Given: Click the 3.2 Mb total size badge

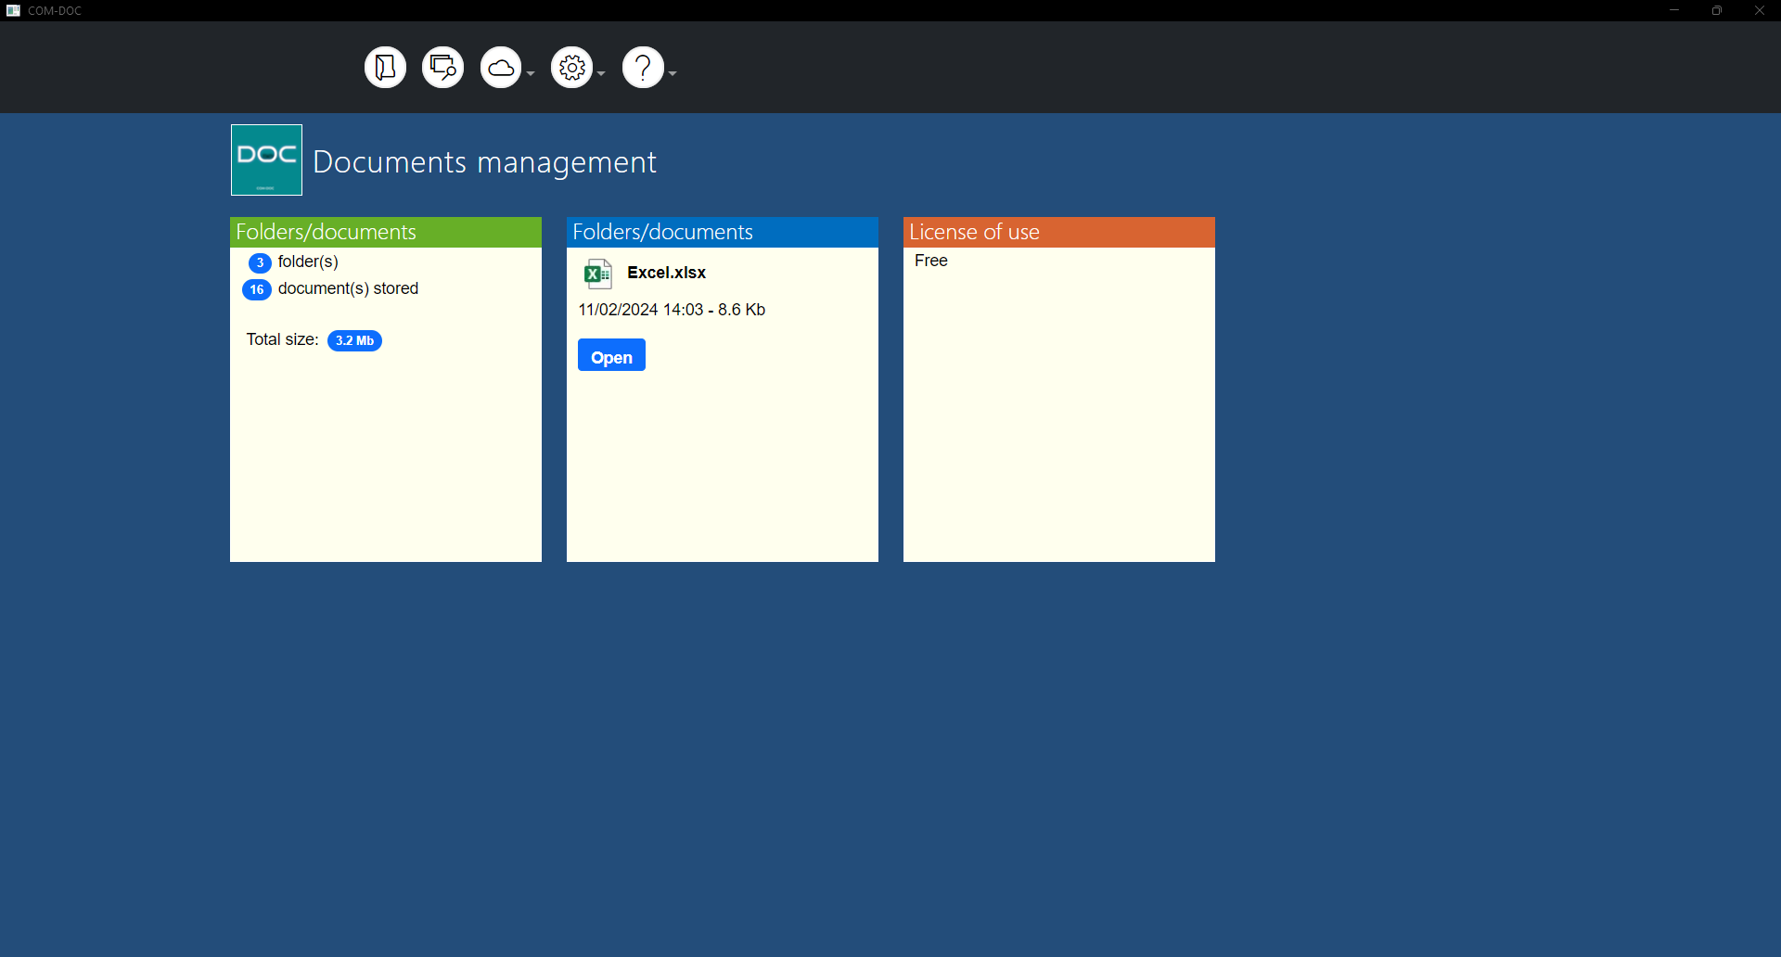Looking at the screenshot, I should pyautogui.click(x=354, y=340).
